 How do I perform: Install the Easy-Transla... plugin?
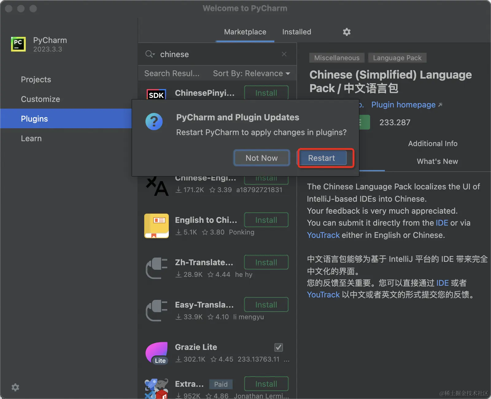pos(266,304)
